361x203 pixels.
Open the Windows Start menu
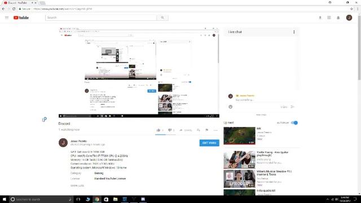(5, 199)
